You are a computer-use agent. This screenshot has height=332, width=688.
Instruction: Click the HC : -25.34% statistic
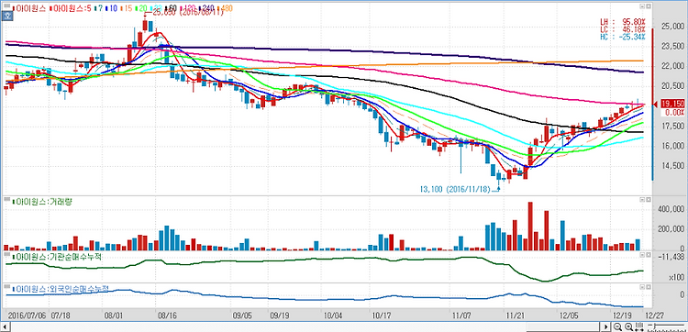[624, 37]
